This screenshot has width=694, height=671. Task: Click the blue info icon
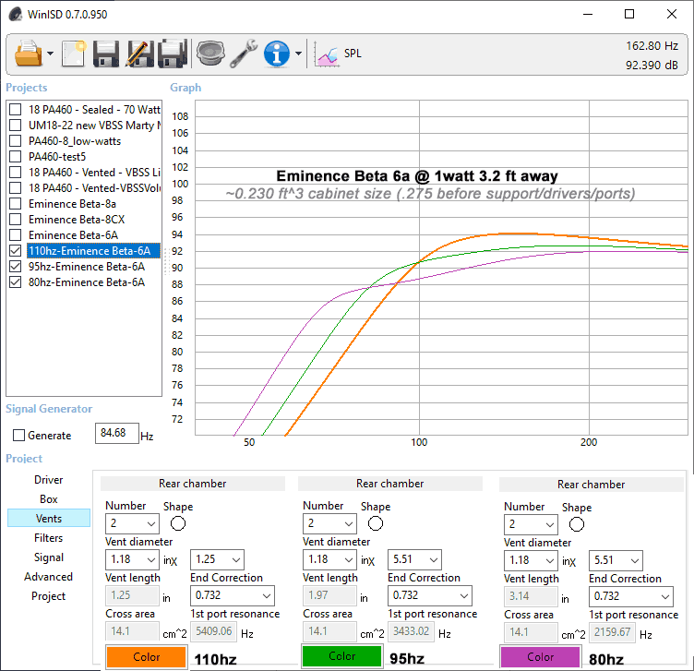277,54
